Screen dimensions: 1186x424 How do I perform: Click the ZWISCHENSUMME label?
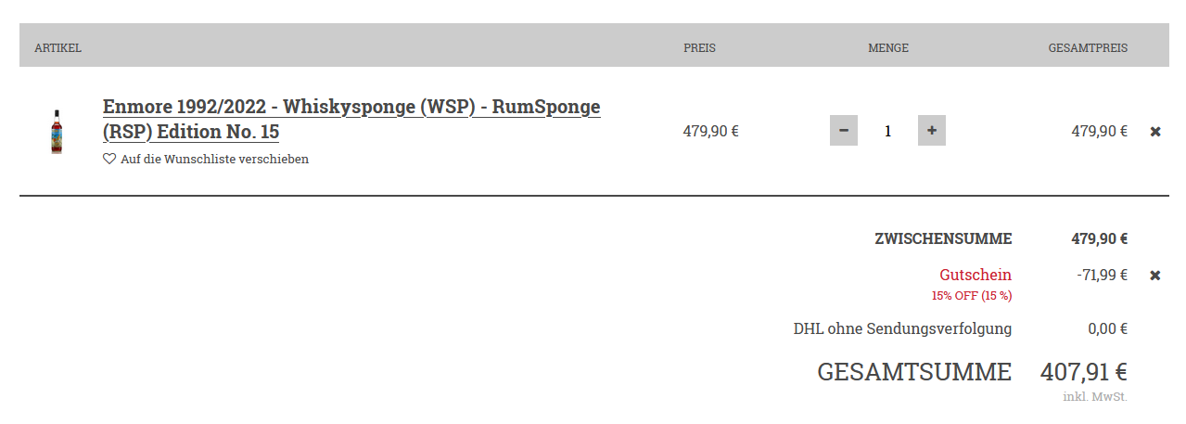pyautogui.click(x=943, y=238)
